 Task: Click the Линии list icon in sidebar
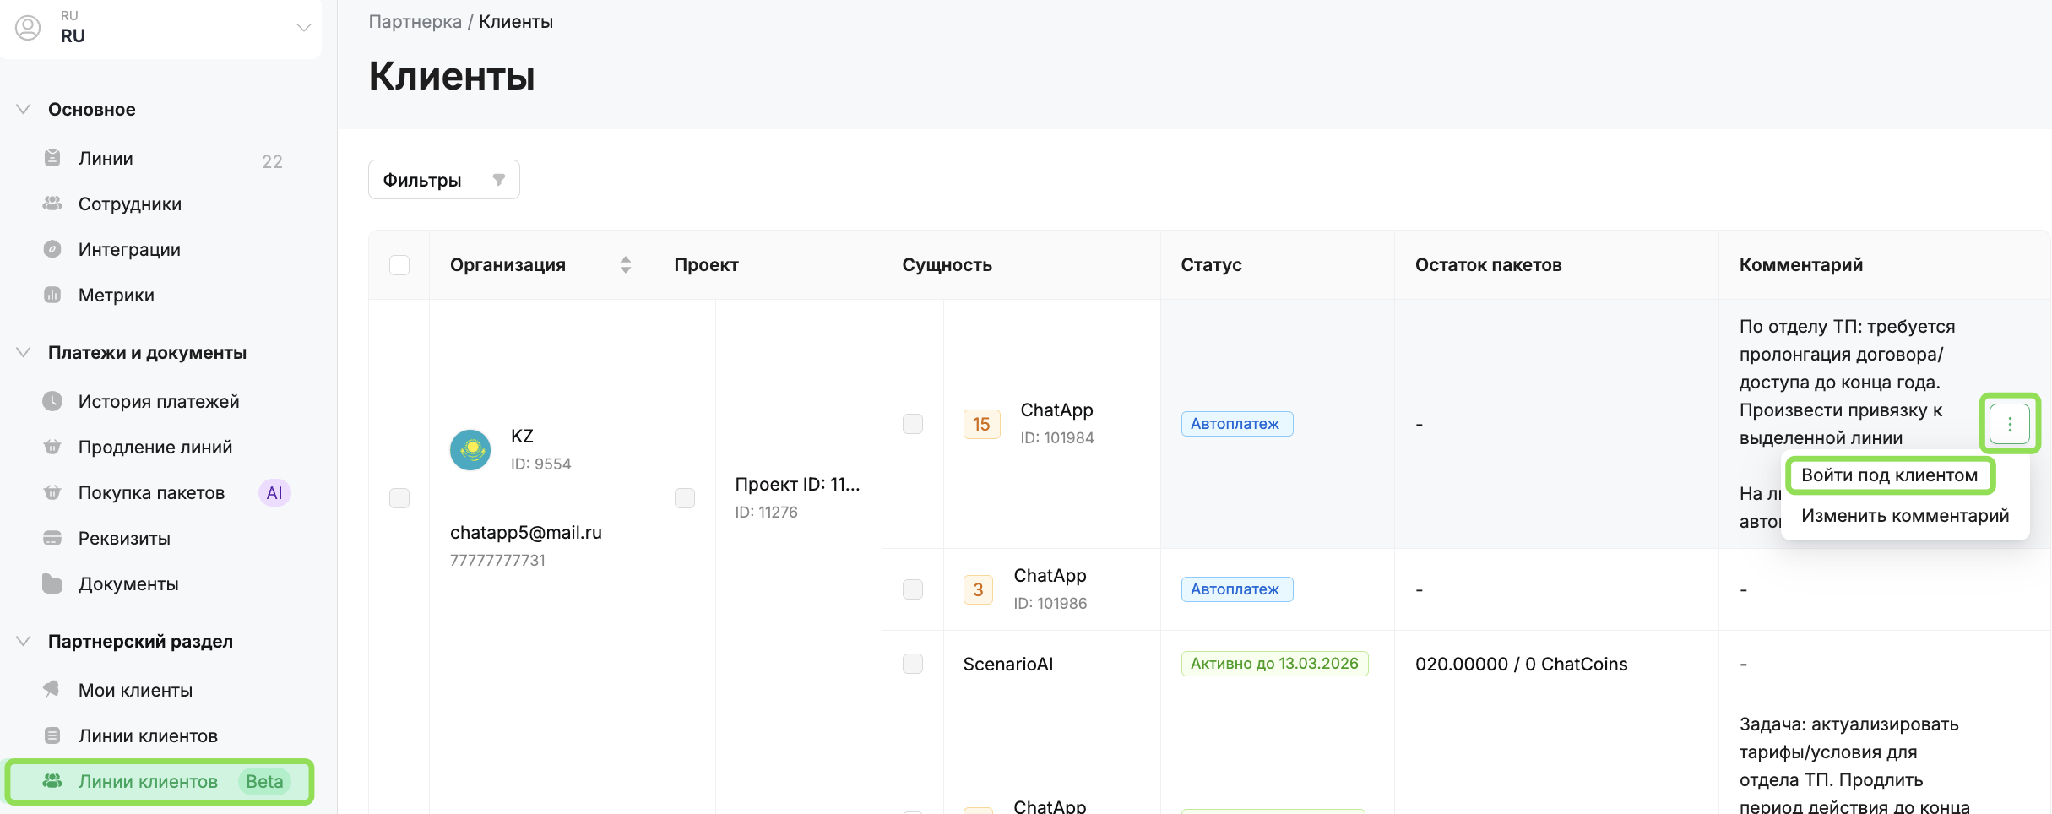[x=52, y=159]
